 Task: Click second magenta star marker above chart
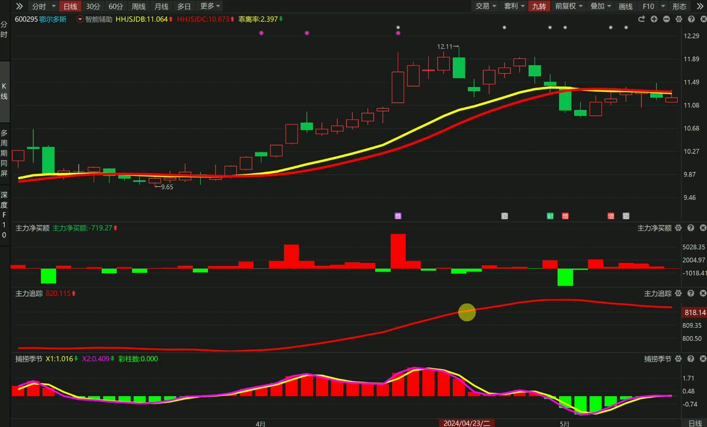[307, 33]
